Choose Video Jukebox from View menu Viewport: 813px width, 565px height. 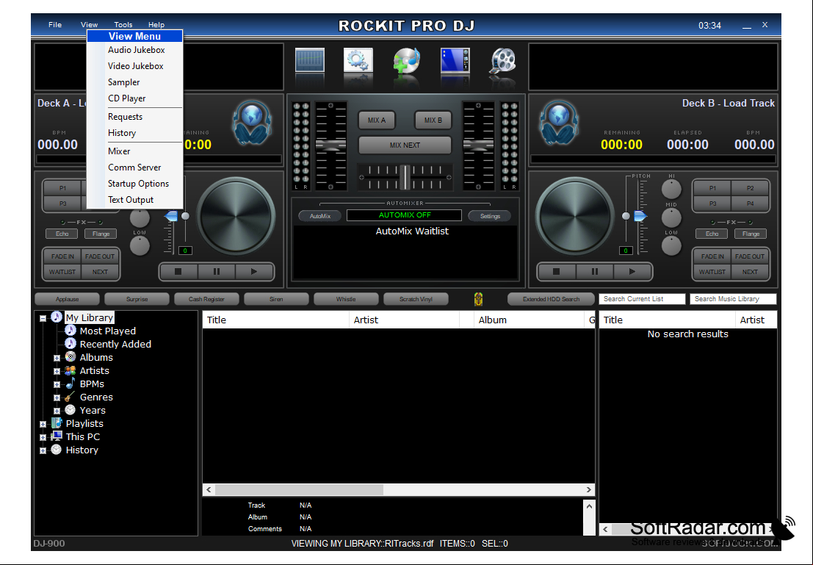click(x=135, y=66)
